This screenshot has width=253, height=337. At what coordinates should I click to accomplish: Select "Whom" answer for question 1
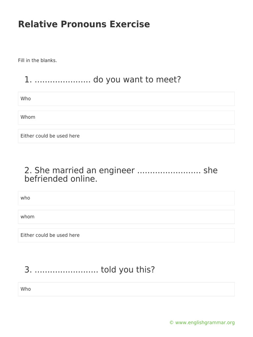(x=126, y=117)
